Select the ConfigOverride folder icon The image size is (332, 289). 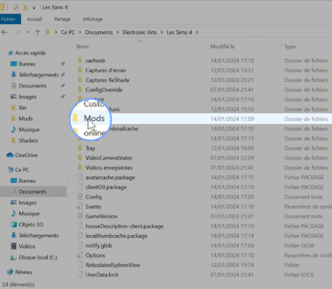80,90
